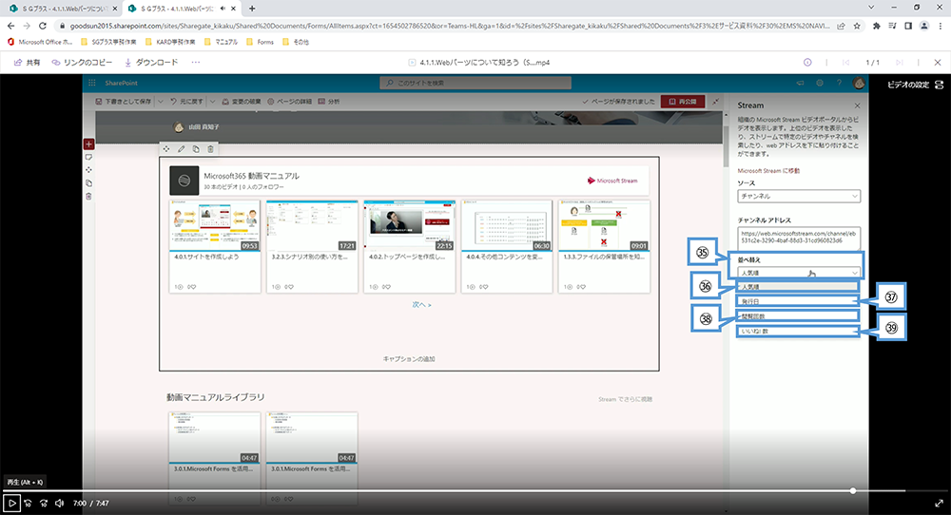Open SharePoint help question mark
This screenshot has height=515, width=951.
point(840,83)
